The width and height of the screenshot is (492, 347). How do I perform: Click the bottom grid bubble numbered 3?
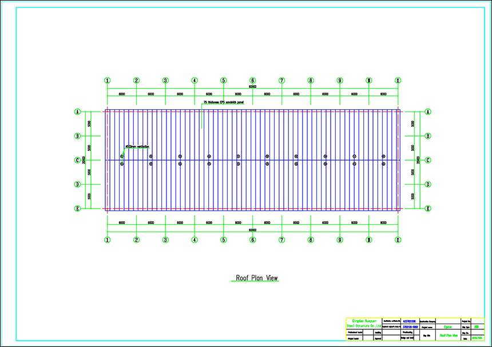coord(165,240)
